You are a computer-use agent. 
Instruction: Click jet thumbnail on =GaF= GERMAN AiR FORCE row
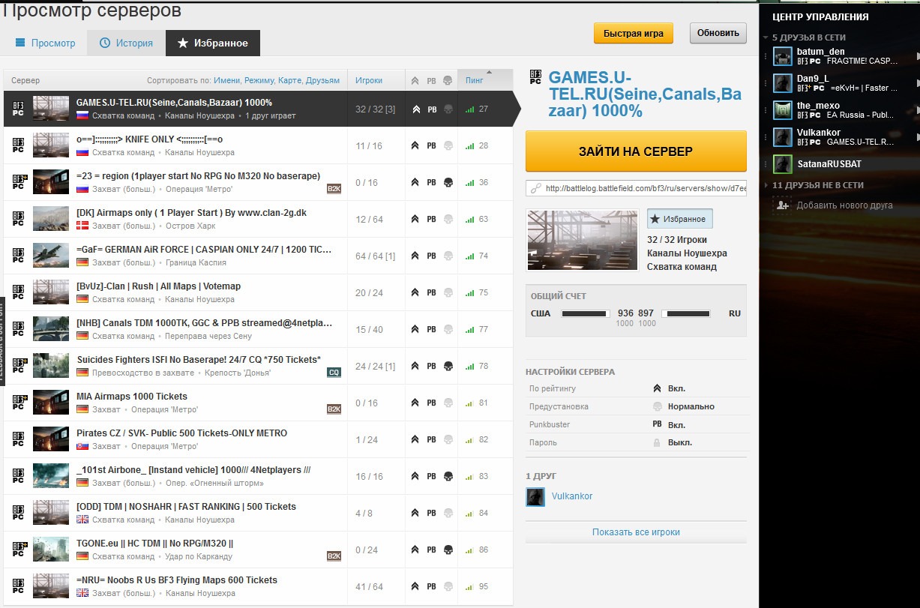pos(51,256)
